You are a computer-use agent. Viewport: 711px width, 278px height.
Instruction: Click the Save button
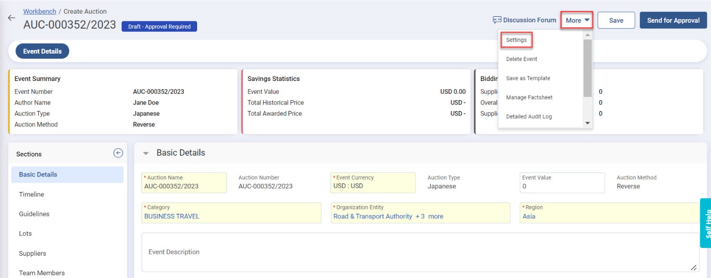tap(616, 20)
